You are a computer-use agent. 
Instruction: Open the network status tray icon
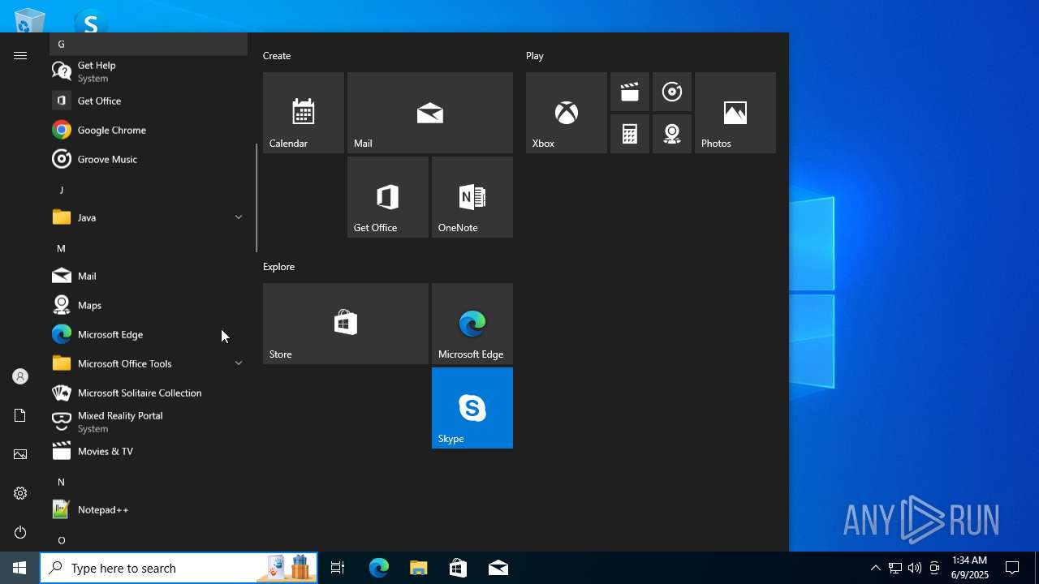pos(895,568)
